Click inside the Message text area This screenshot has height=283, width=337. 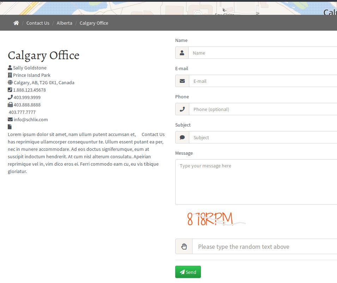tap(256, 182)
